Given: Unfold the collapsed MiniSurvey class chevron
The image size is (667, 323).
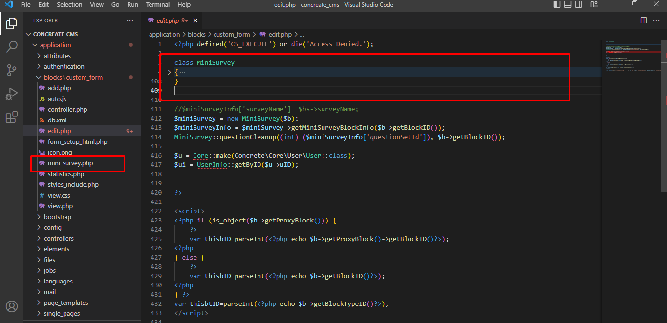Looking at the screenshot, I should click(169, 72).
